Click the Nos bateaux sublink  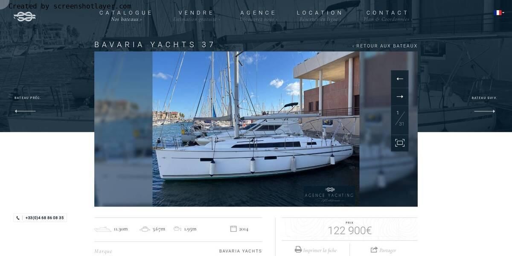coord(126,20)
